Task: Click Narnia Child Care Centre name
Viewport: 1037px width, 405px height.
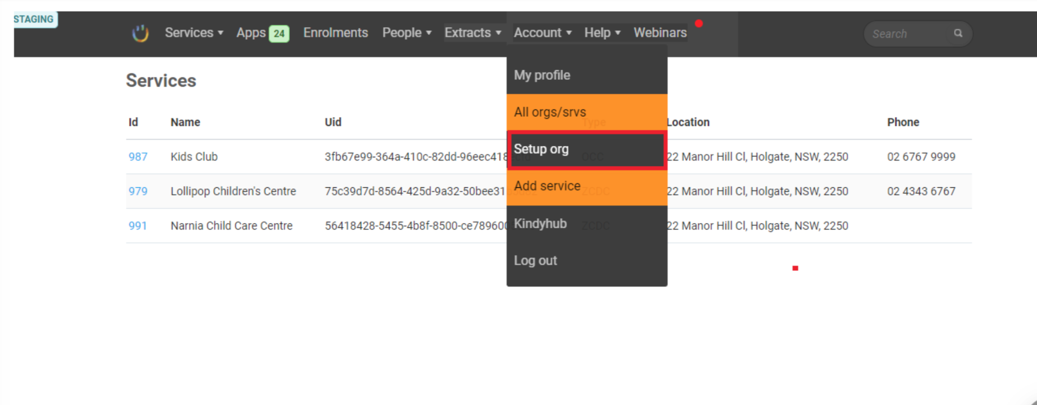Action: pyautogui.click(x=231, y=226)
